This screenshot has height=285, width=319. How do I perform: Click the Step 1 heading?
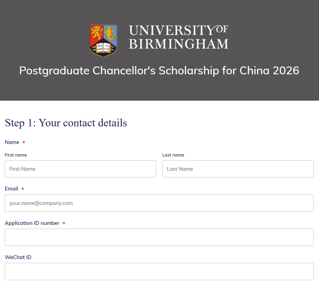66,123
